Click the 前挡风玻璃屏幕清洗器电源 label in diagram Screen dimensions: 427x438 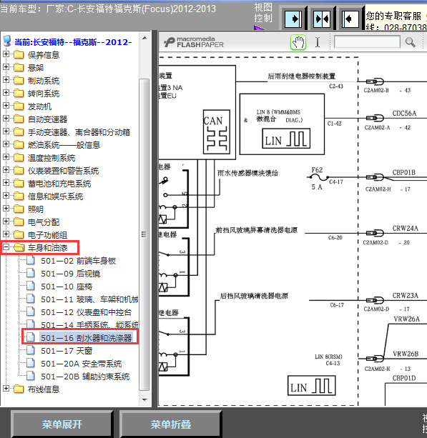point(257,230)
